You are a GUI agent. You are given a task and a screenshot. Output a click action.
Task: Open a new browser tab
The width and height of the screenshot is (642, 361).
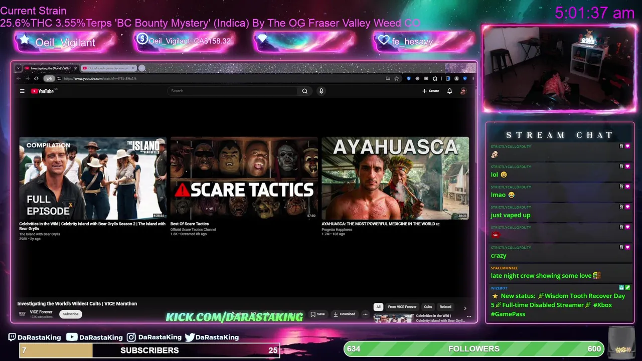click(142, 68)
